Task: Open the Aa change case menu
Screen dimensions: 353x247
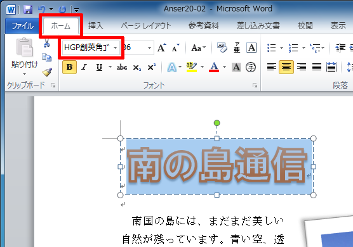Action: [x=198, y=47]
